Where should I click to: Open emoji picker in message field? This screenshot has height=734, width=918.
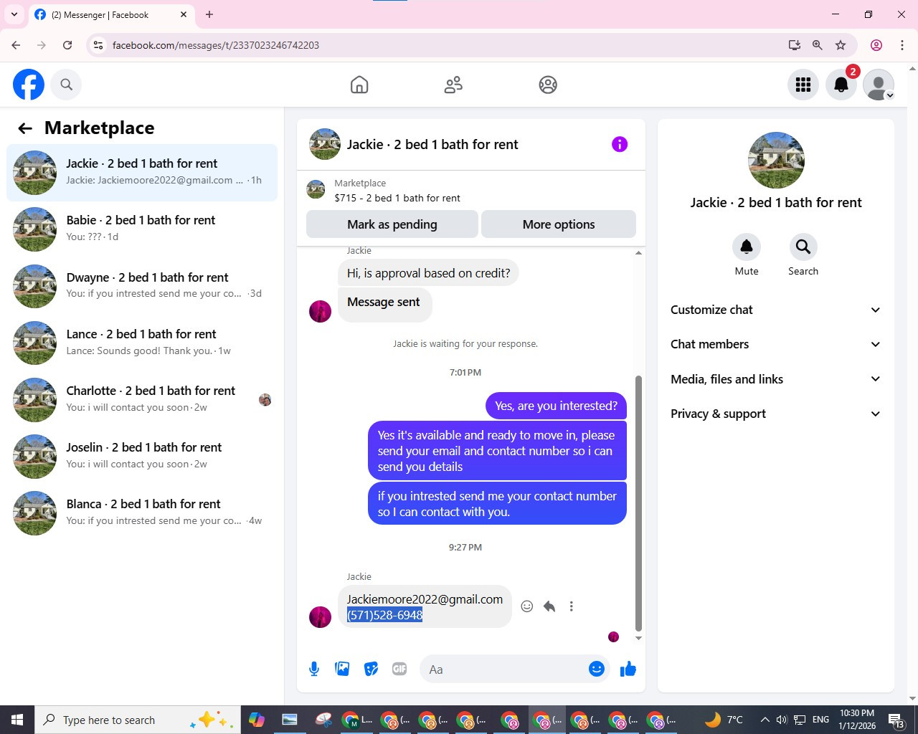click(x=597, y=669)
